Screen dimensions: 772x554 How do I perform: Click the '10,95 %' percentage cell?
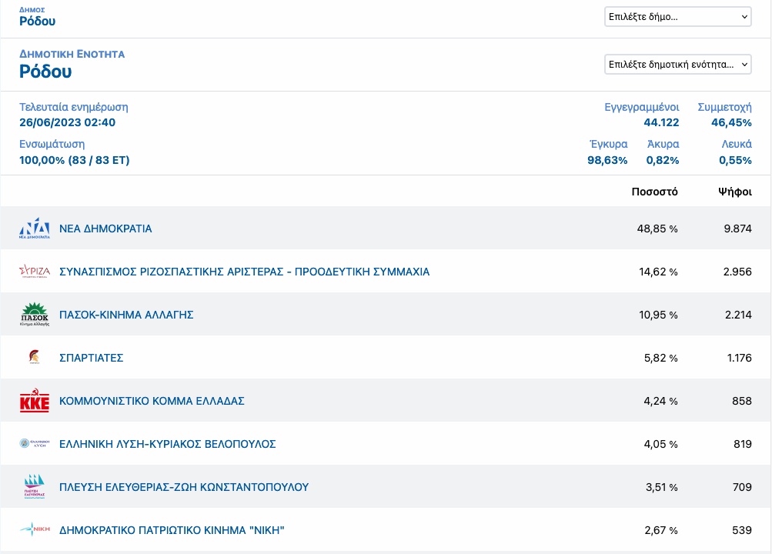(x=658, y=315)
